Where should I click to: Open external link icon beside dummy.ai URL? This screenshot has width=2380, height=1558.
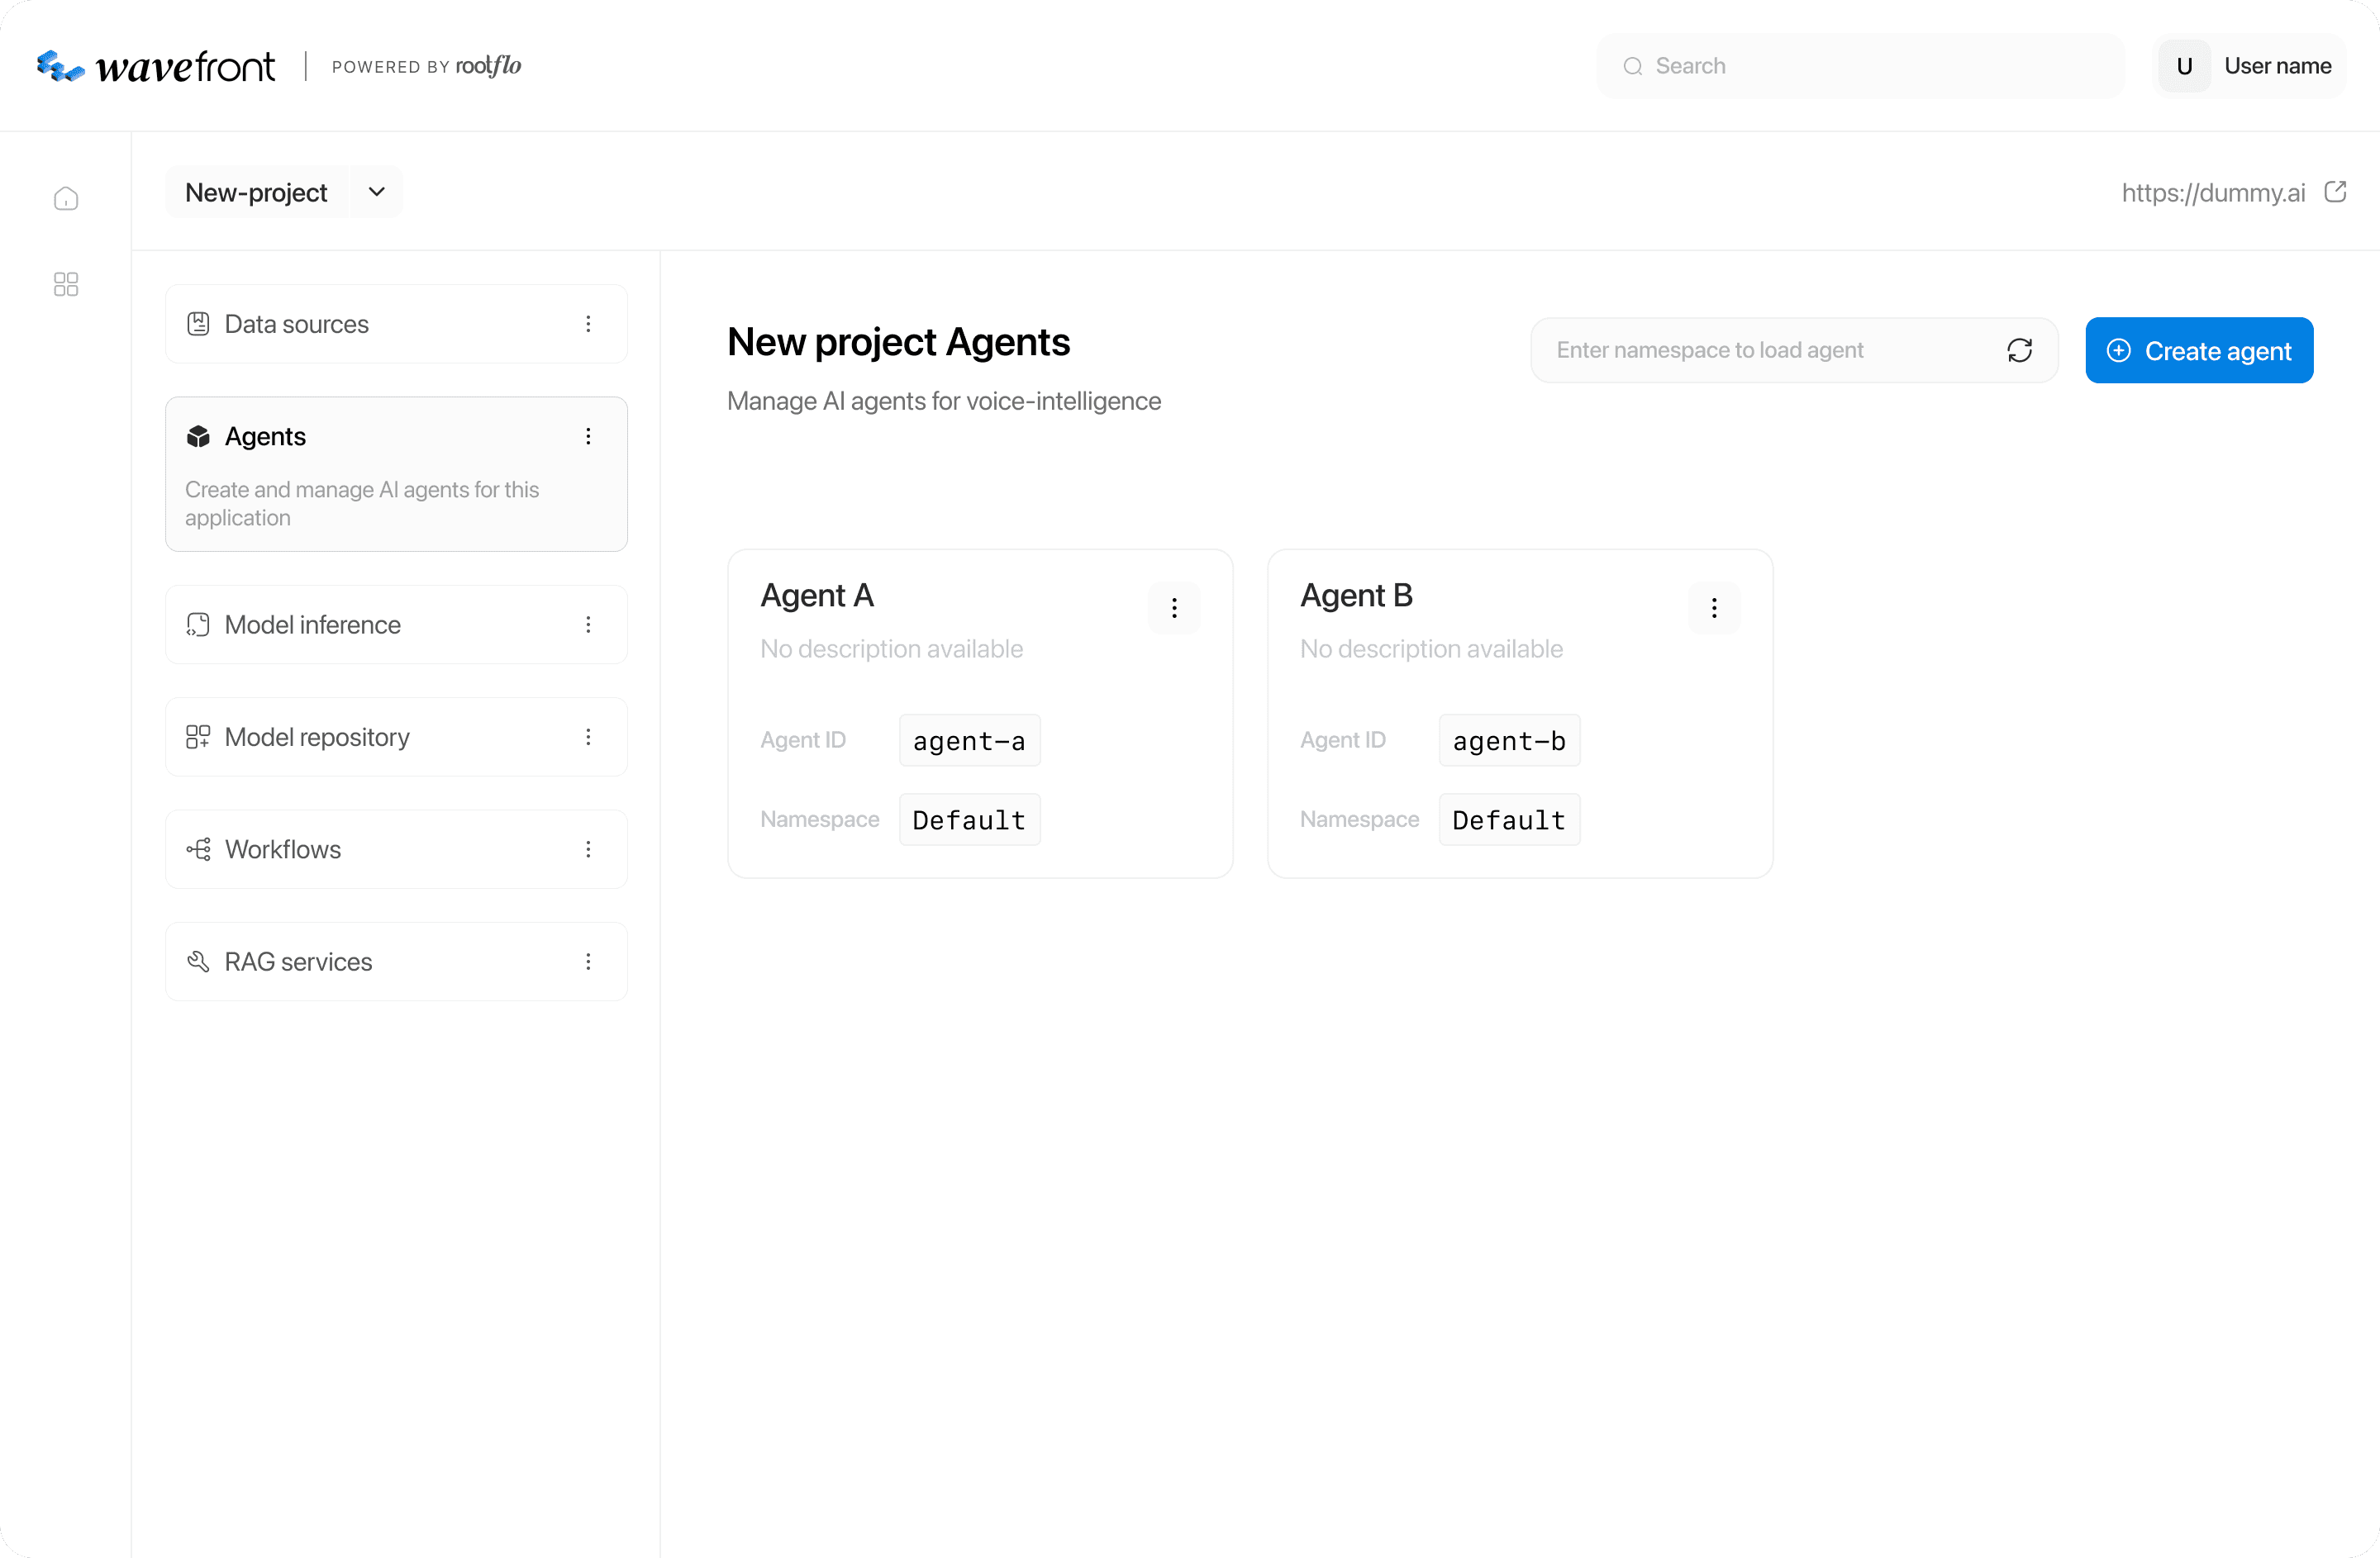[2335, 192]
